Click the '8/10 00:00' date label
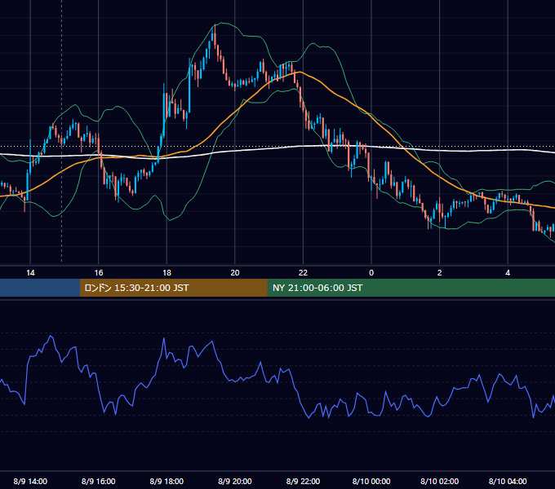Viewport: 555px width, 489px height. (x=371, y=481)
